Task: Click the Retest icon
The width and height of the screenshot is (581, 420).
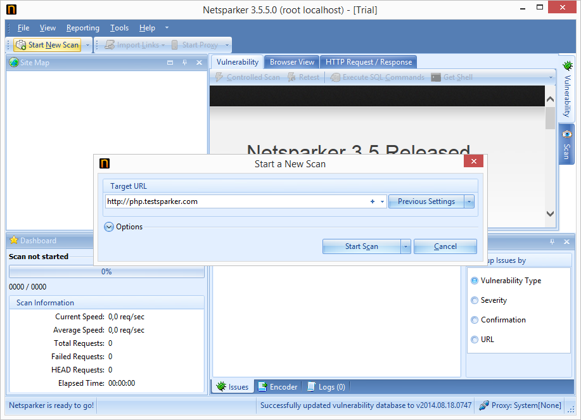Action: (292, 77)
